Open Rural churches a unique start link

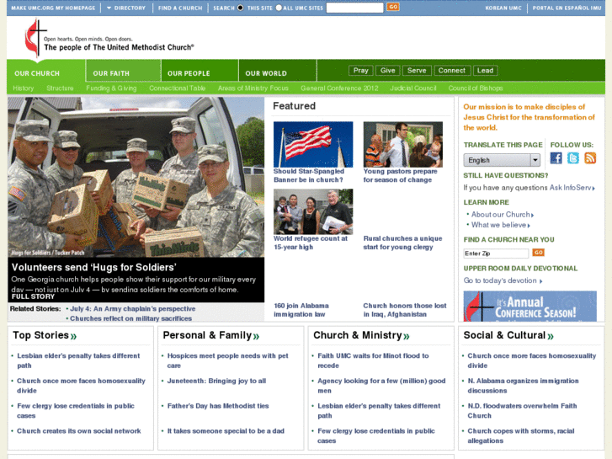point(402,243)
